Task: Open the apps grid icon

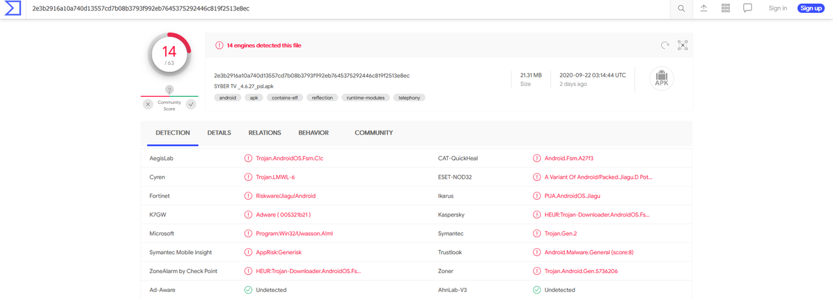Action: click(x=726, y=8)
